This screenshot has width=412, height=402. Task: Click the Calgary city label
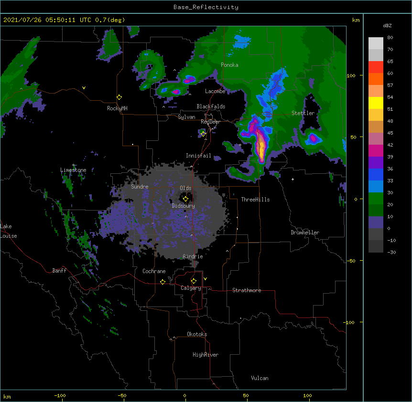tap(191, 288)
